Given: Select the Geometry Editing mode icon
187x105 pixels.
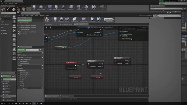Looking at the screenshot, I should pyautogui.click(x=24, y=9).
